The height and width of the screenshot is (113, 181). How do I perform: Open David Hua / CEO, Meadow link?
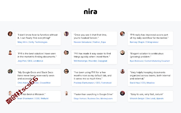pos(142,83)
